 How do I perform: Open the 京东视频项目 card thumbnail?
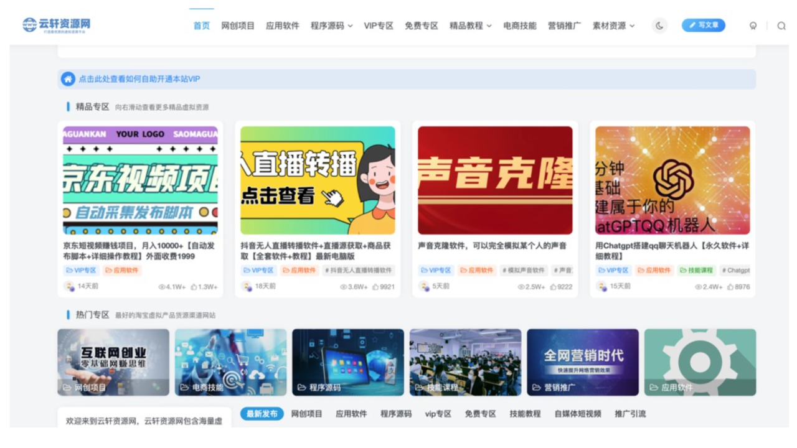(x=141, y=180)
